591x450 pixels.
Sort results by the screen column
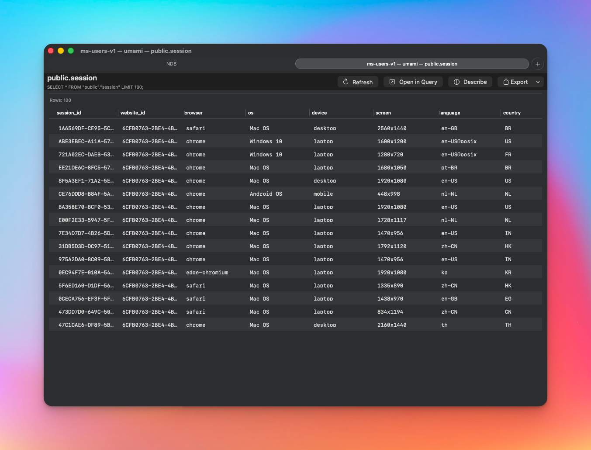pyautogui.click(x=383, y=113)
